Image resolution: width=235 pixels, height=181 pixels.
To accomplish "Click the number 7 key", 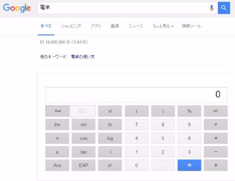I will point(137,125).
